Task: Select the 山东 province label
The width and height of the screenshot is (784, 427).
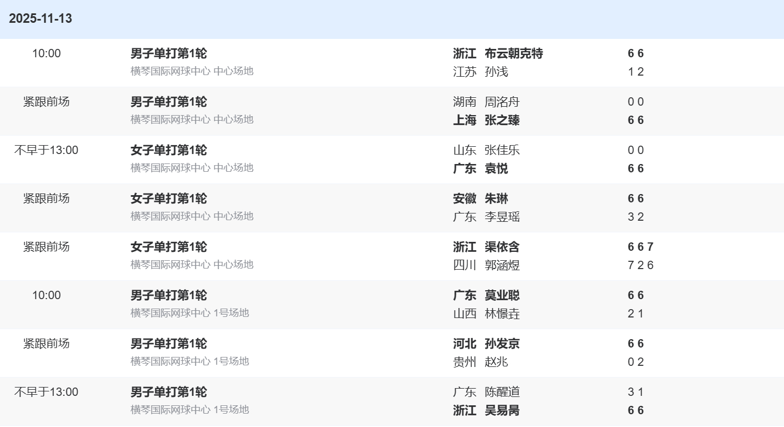Action: [465, 150]
